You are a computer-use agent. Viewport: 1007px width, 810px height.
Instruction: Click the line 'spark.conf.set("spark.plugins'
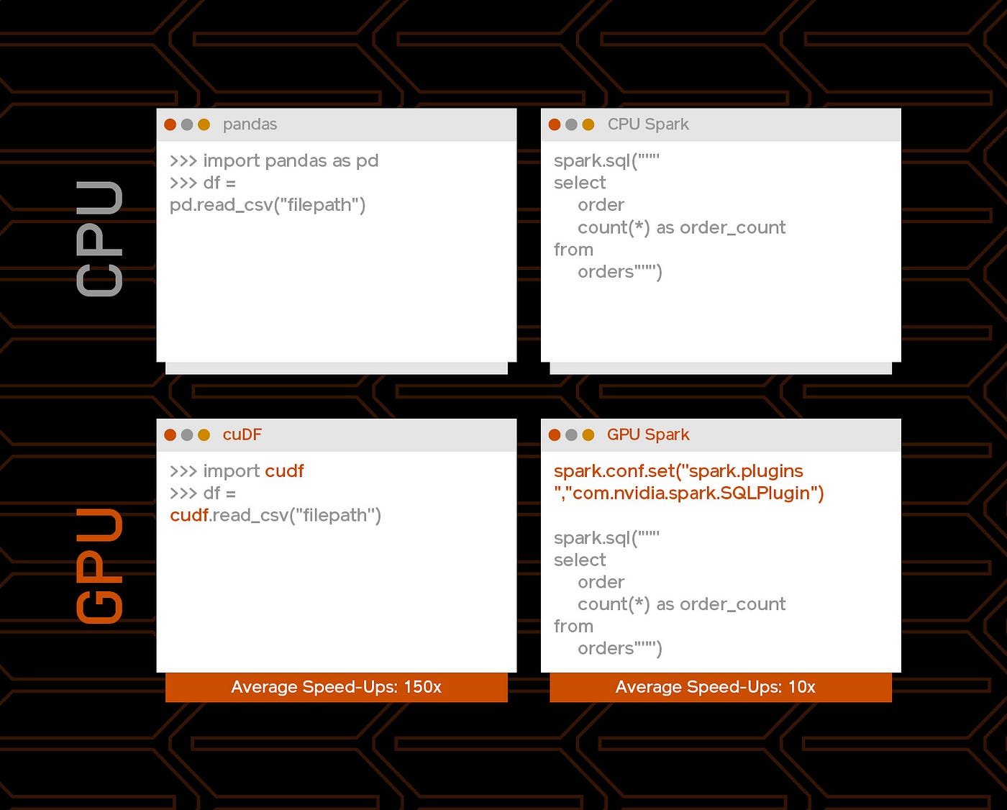pos(678,471)
